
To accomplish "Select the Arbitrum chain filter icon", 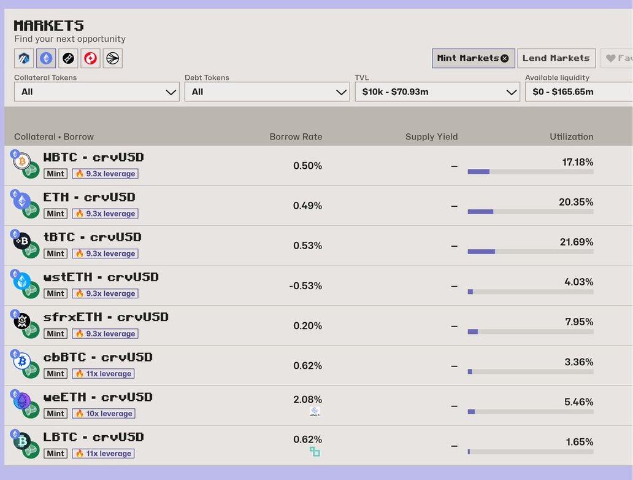I will [x=24, y=58].
